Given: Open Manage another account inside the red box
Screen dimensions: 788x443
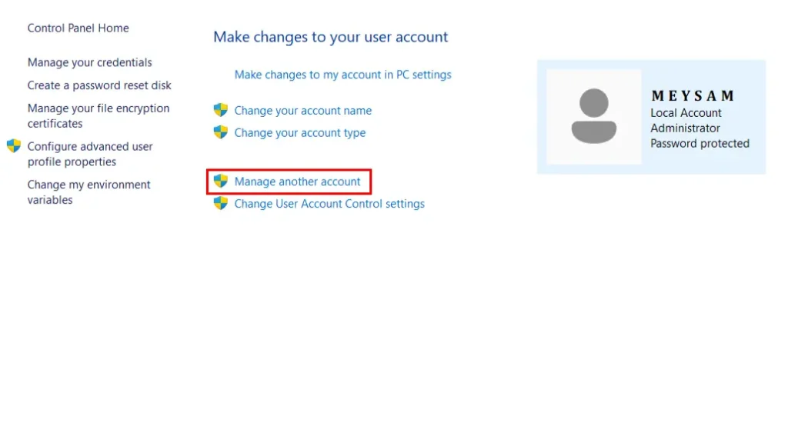Looking at the screenshot, I should (x=297, y=181).
